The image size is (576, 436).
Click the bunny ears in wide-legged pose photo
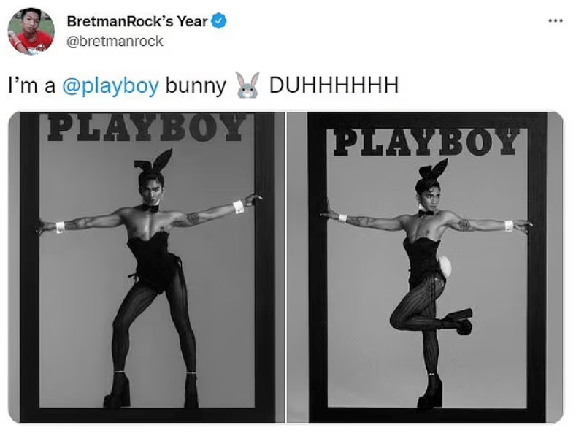tap(153, 161)
